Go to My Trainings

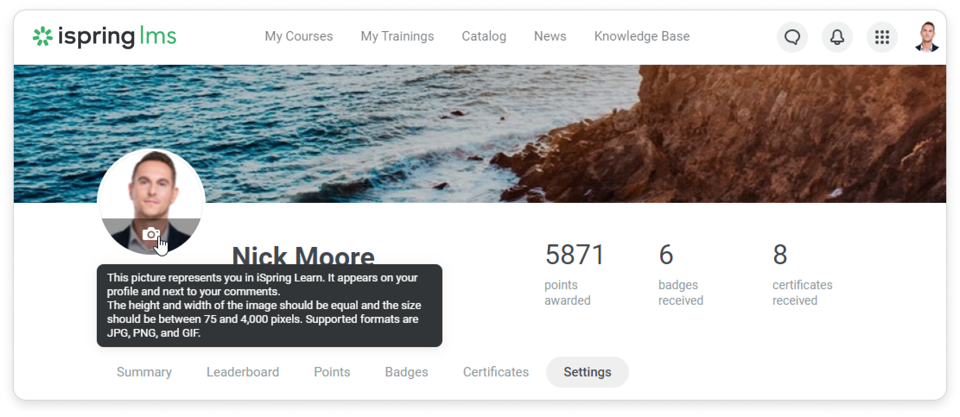pos(397,36)
